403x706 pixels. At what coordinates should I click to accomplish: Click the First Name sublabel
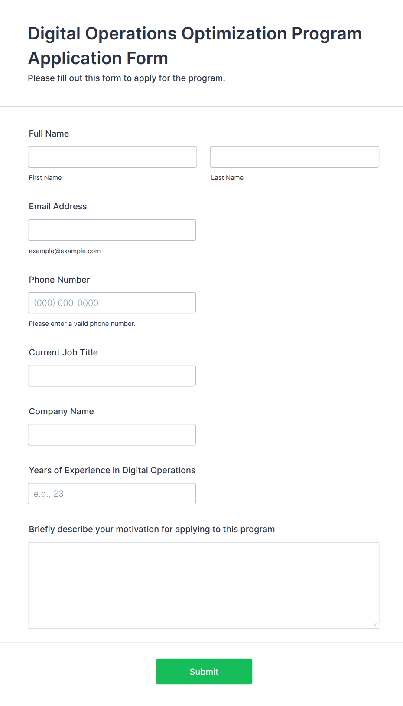pyautogui.click(x=45, y=178)
